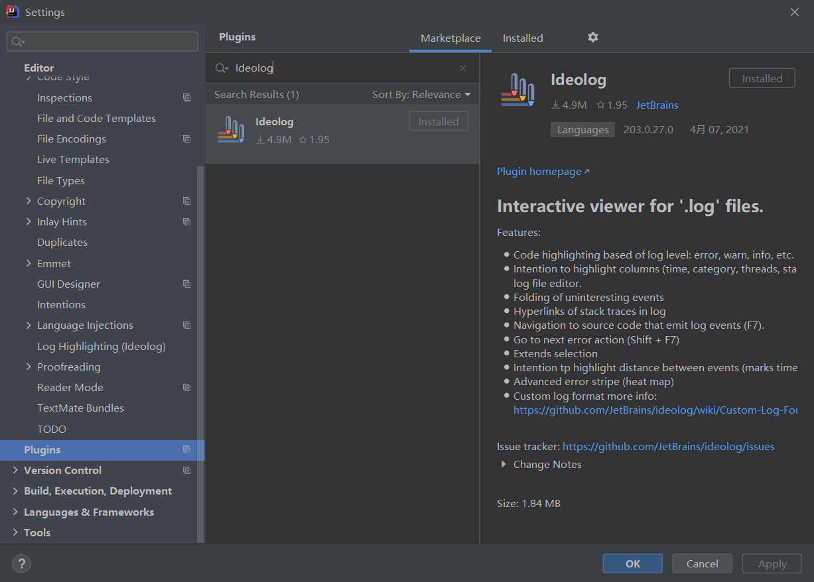Open plugin settings gear menu
The width and height of the screenshot is (814, 582).
tap(593, 37)
